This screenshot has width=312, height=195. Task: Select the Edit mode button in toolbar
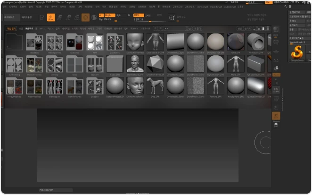(x=42, y=17)
